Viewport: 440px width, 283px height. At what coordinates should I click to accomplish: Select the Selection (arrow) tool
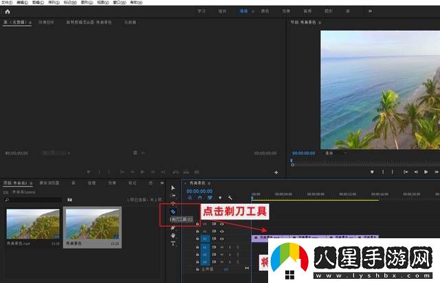173,188
